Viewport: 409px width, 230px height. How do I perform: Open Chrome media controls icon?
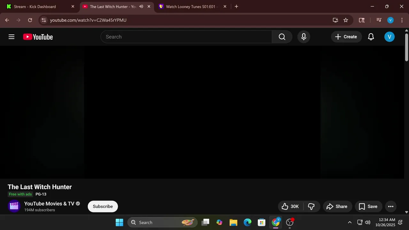(379, 20)
